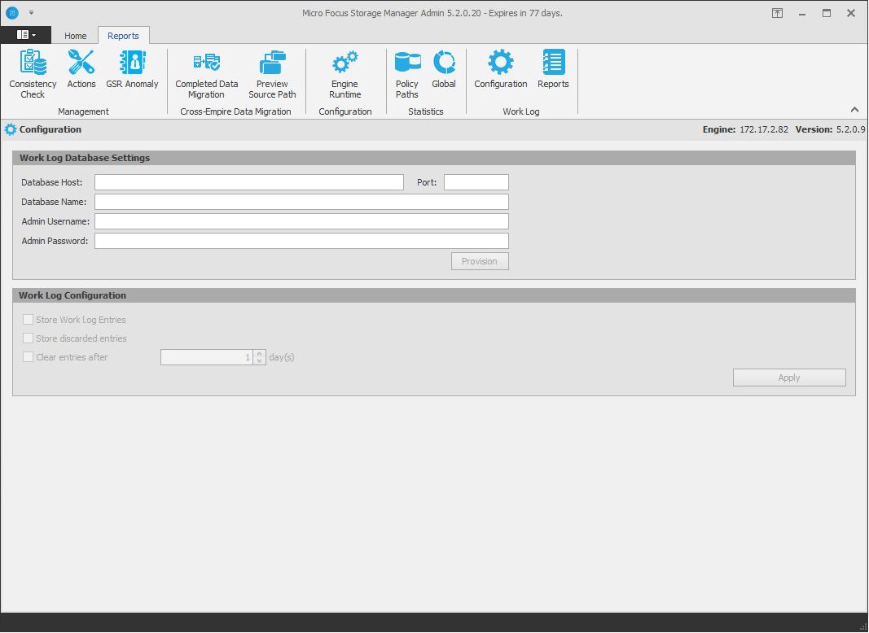Open the application menu dropdown button
The image size is (869, 633).
pos(26,35)
